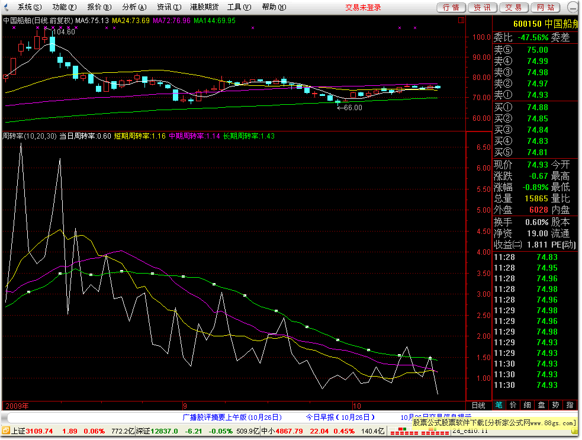Click the red 交易未登录 login status

pos(363,8)
